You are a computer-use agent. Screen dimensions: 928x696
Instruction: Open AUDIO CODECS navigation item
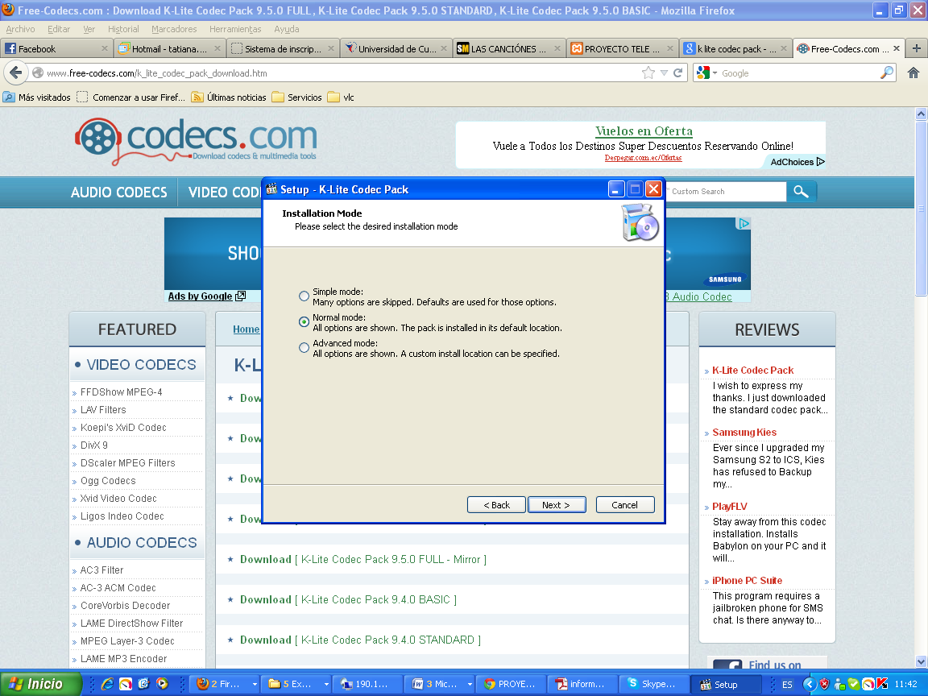(119, 193)
